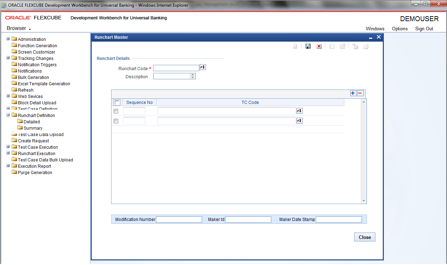This screenshot has width=447, height=265.
Task: Open the Windows menu
Action: [x=375, y=29]
